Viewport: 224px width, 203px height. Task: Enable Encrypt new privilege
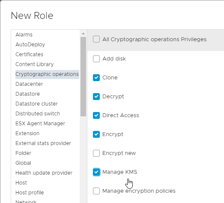tap(96, 153)
